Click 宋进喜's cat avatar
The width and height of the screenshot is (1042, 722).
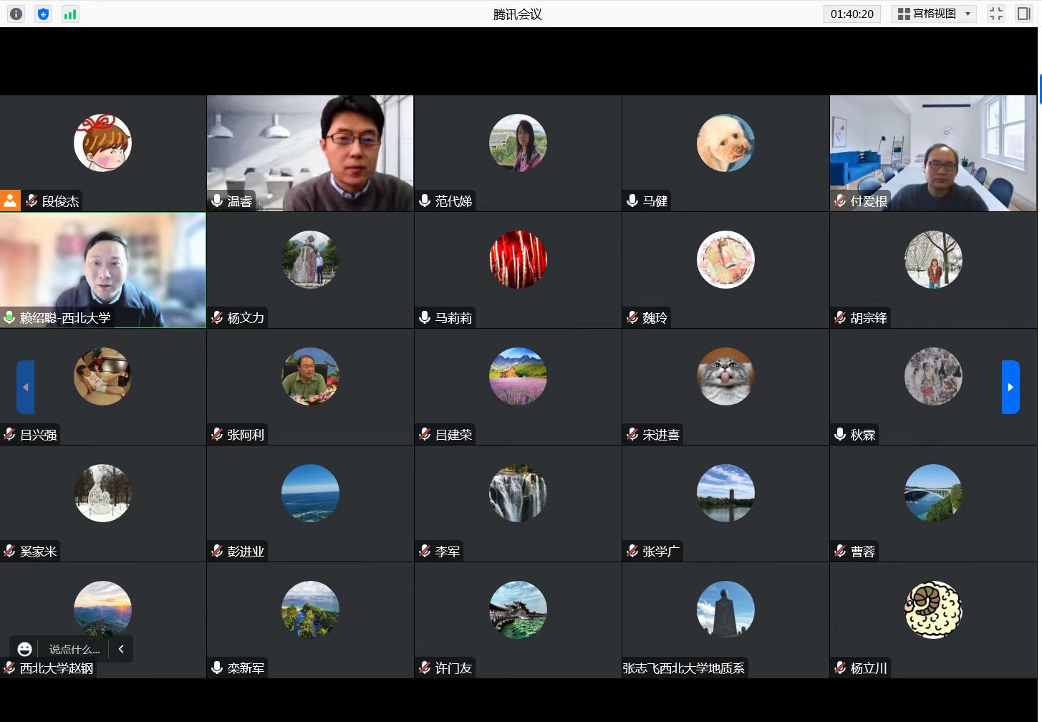[x=725, y=376]
